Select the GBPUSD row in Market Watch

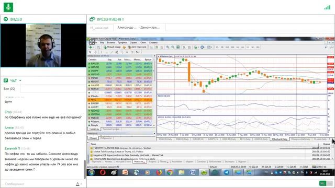pyautogui.click(x=120, y=67)
